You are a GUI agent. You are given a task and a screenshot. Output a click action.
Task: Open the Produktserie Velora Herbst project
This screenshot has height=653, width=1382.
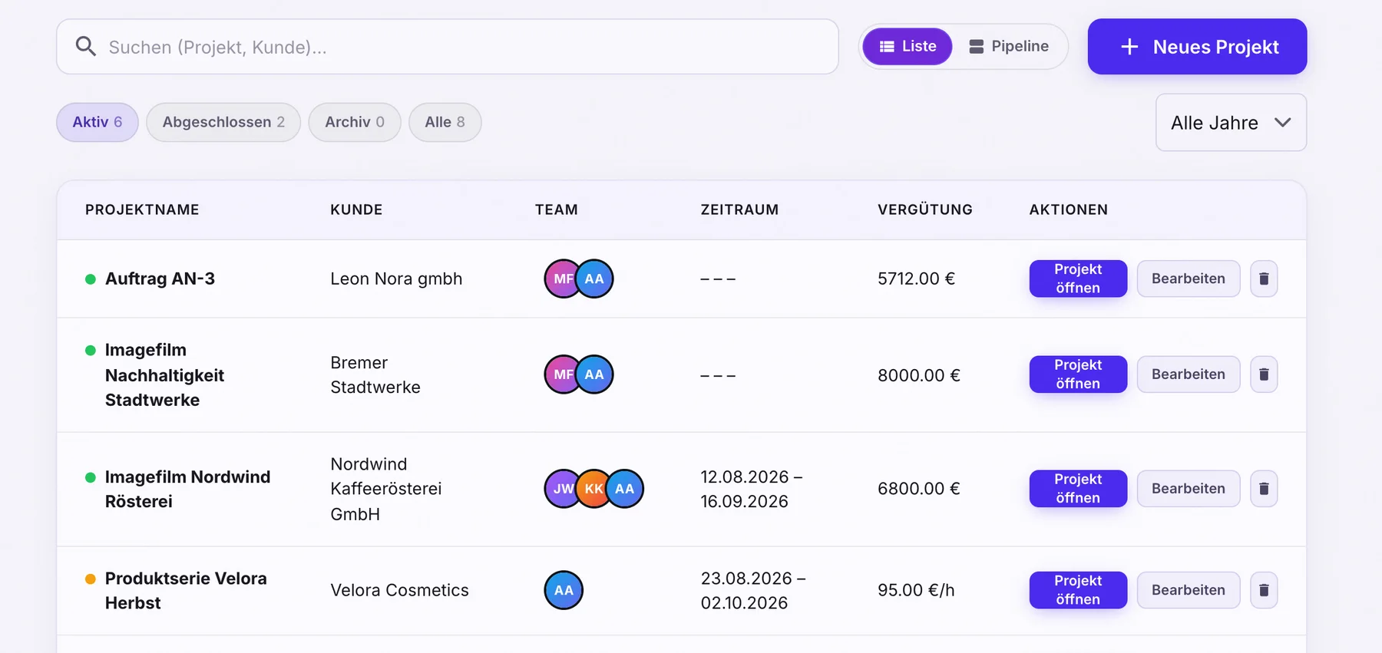(x=1078, y=590)
